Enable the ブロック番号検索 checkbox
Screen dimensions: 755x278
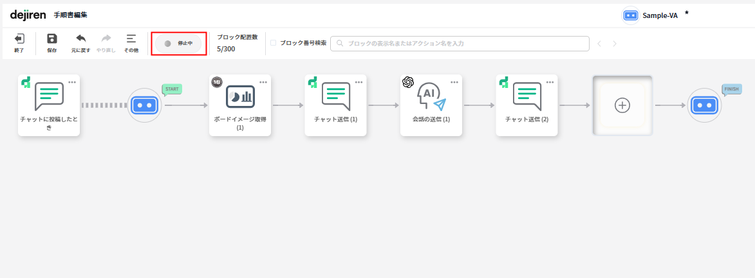click(x=274, y=43)
